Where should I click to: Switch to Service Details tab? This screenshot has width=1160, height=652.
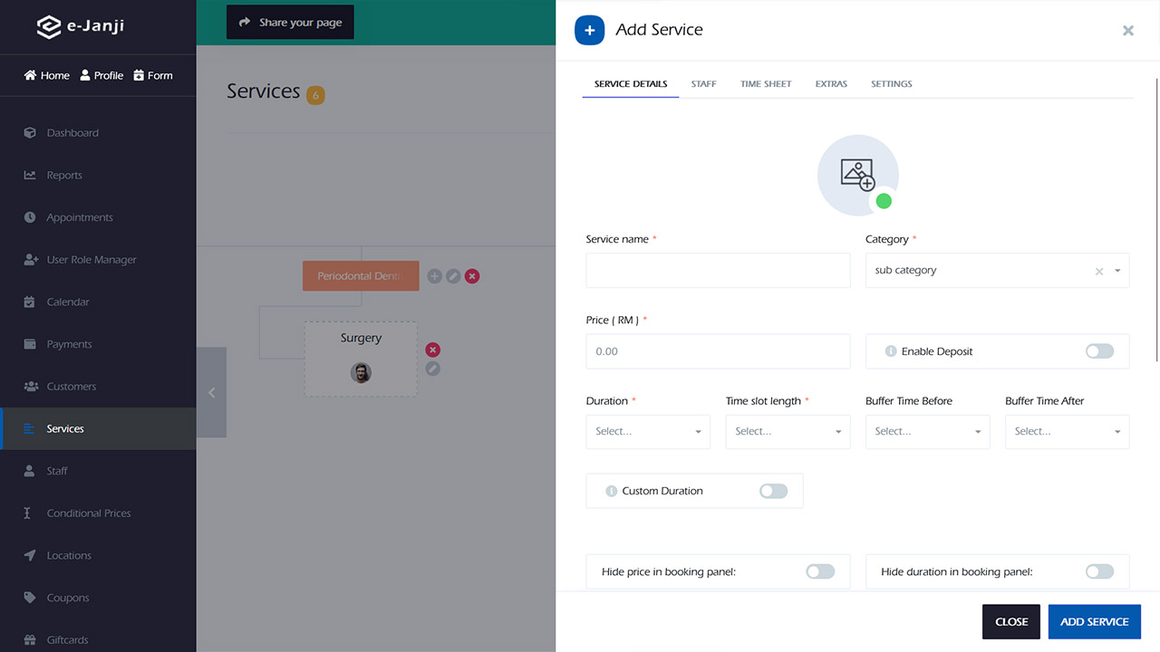[x=631, y=83]
